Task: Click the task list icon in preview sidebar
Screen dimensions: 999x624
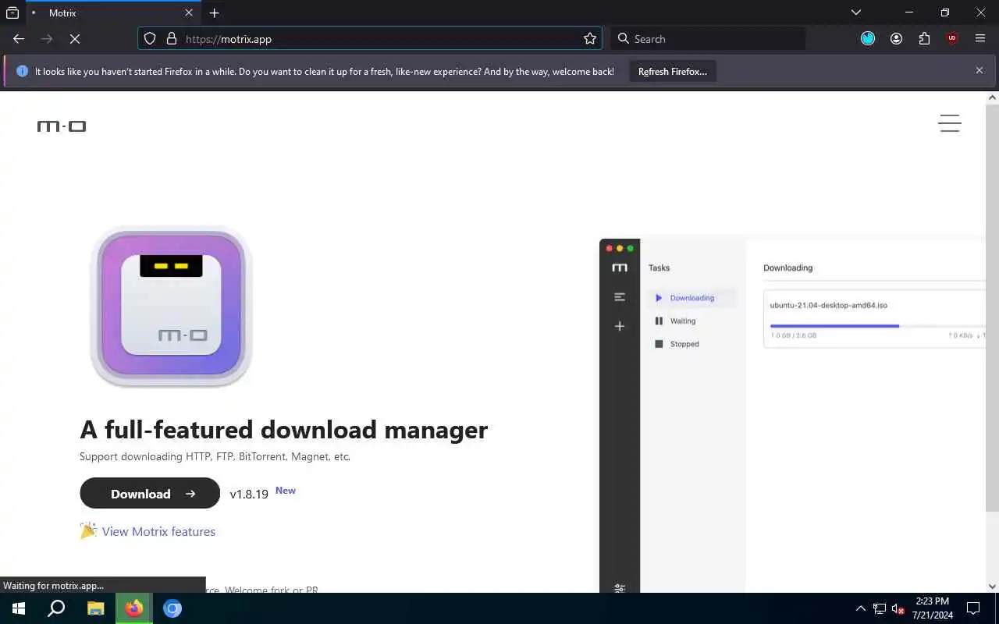Action: [620, 297]
